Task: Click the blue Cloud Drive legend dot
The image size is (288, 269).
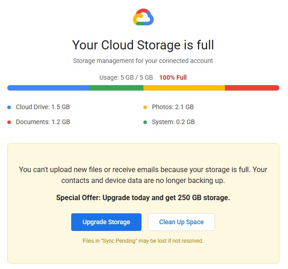Action: (9, 107)
